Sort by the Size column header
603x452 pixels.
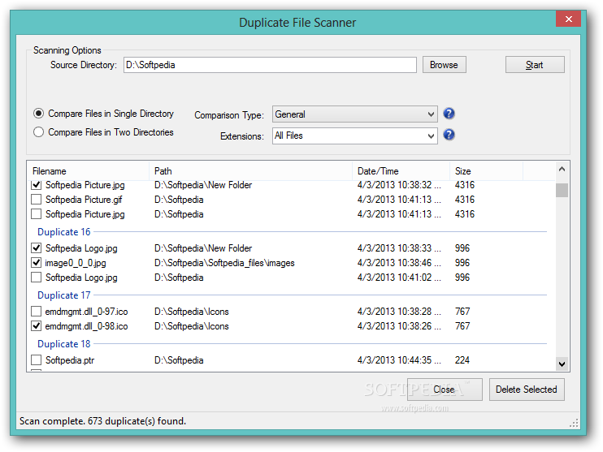(486, 171)
